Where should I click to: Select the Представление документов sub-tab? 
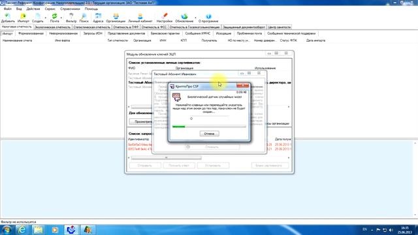click(126, 33)
